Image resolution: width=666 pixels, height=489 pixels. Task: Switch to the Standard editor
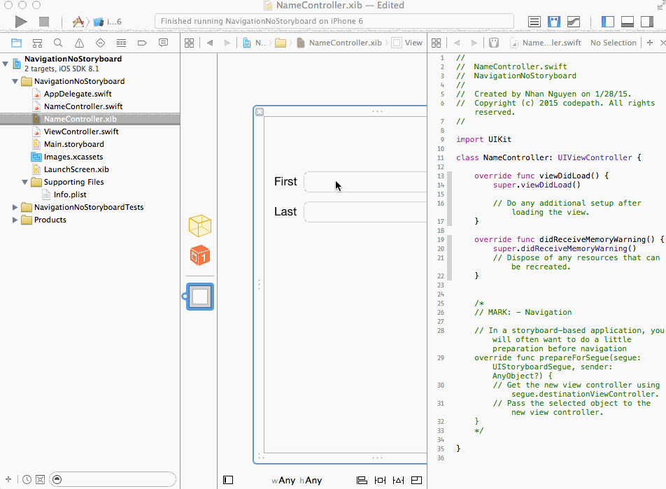[x=534, y=22]
